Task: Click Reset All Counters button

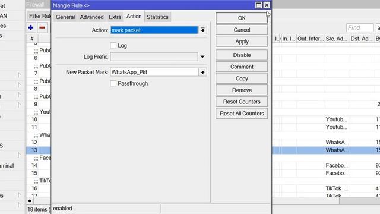Action: [x=242, y=114]
